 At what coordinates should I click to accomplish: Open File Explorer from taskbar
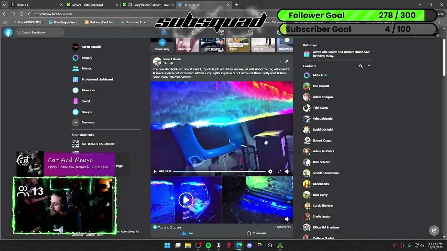pos(188,245)
